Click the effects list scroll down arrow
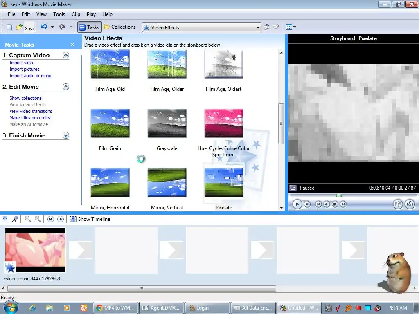419x314 pixels. (282, 208)
